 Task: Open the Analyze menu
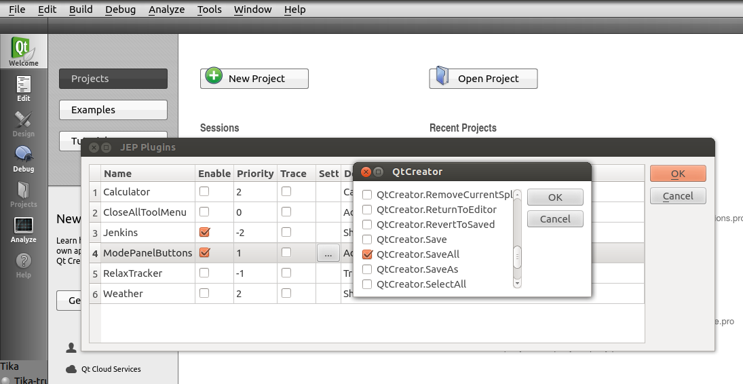166,9
